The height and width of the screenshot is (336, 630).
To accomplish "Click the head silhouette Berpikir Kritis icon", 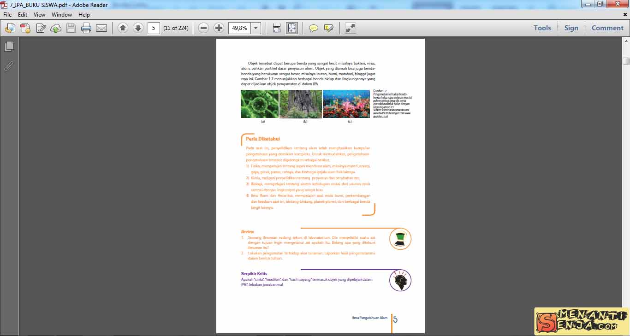I will [400, 280].
